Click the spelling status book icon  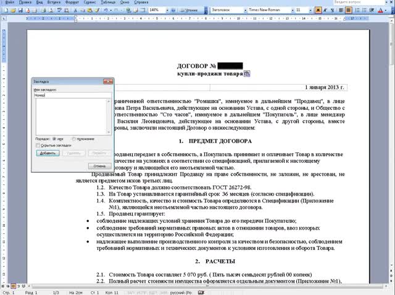pyautogui.click(x=201, y=293)
